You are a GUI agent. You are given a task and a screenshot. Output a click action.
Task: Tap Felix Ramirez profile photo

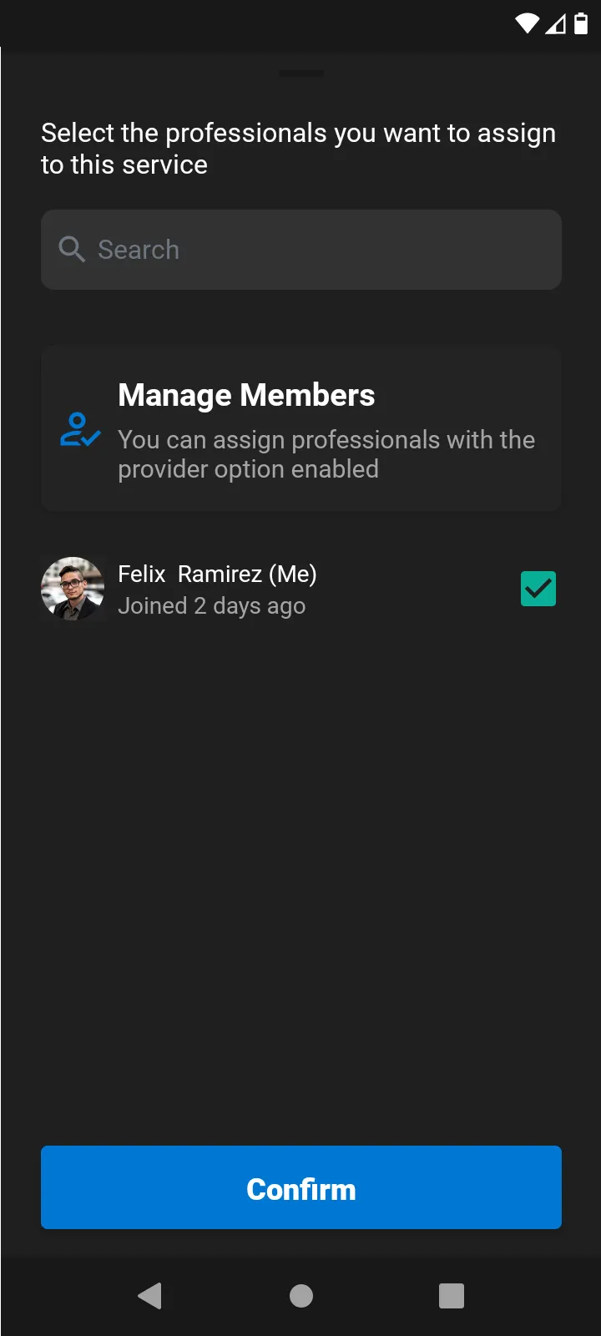tap(73, 589)
